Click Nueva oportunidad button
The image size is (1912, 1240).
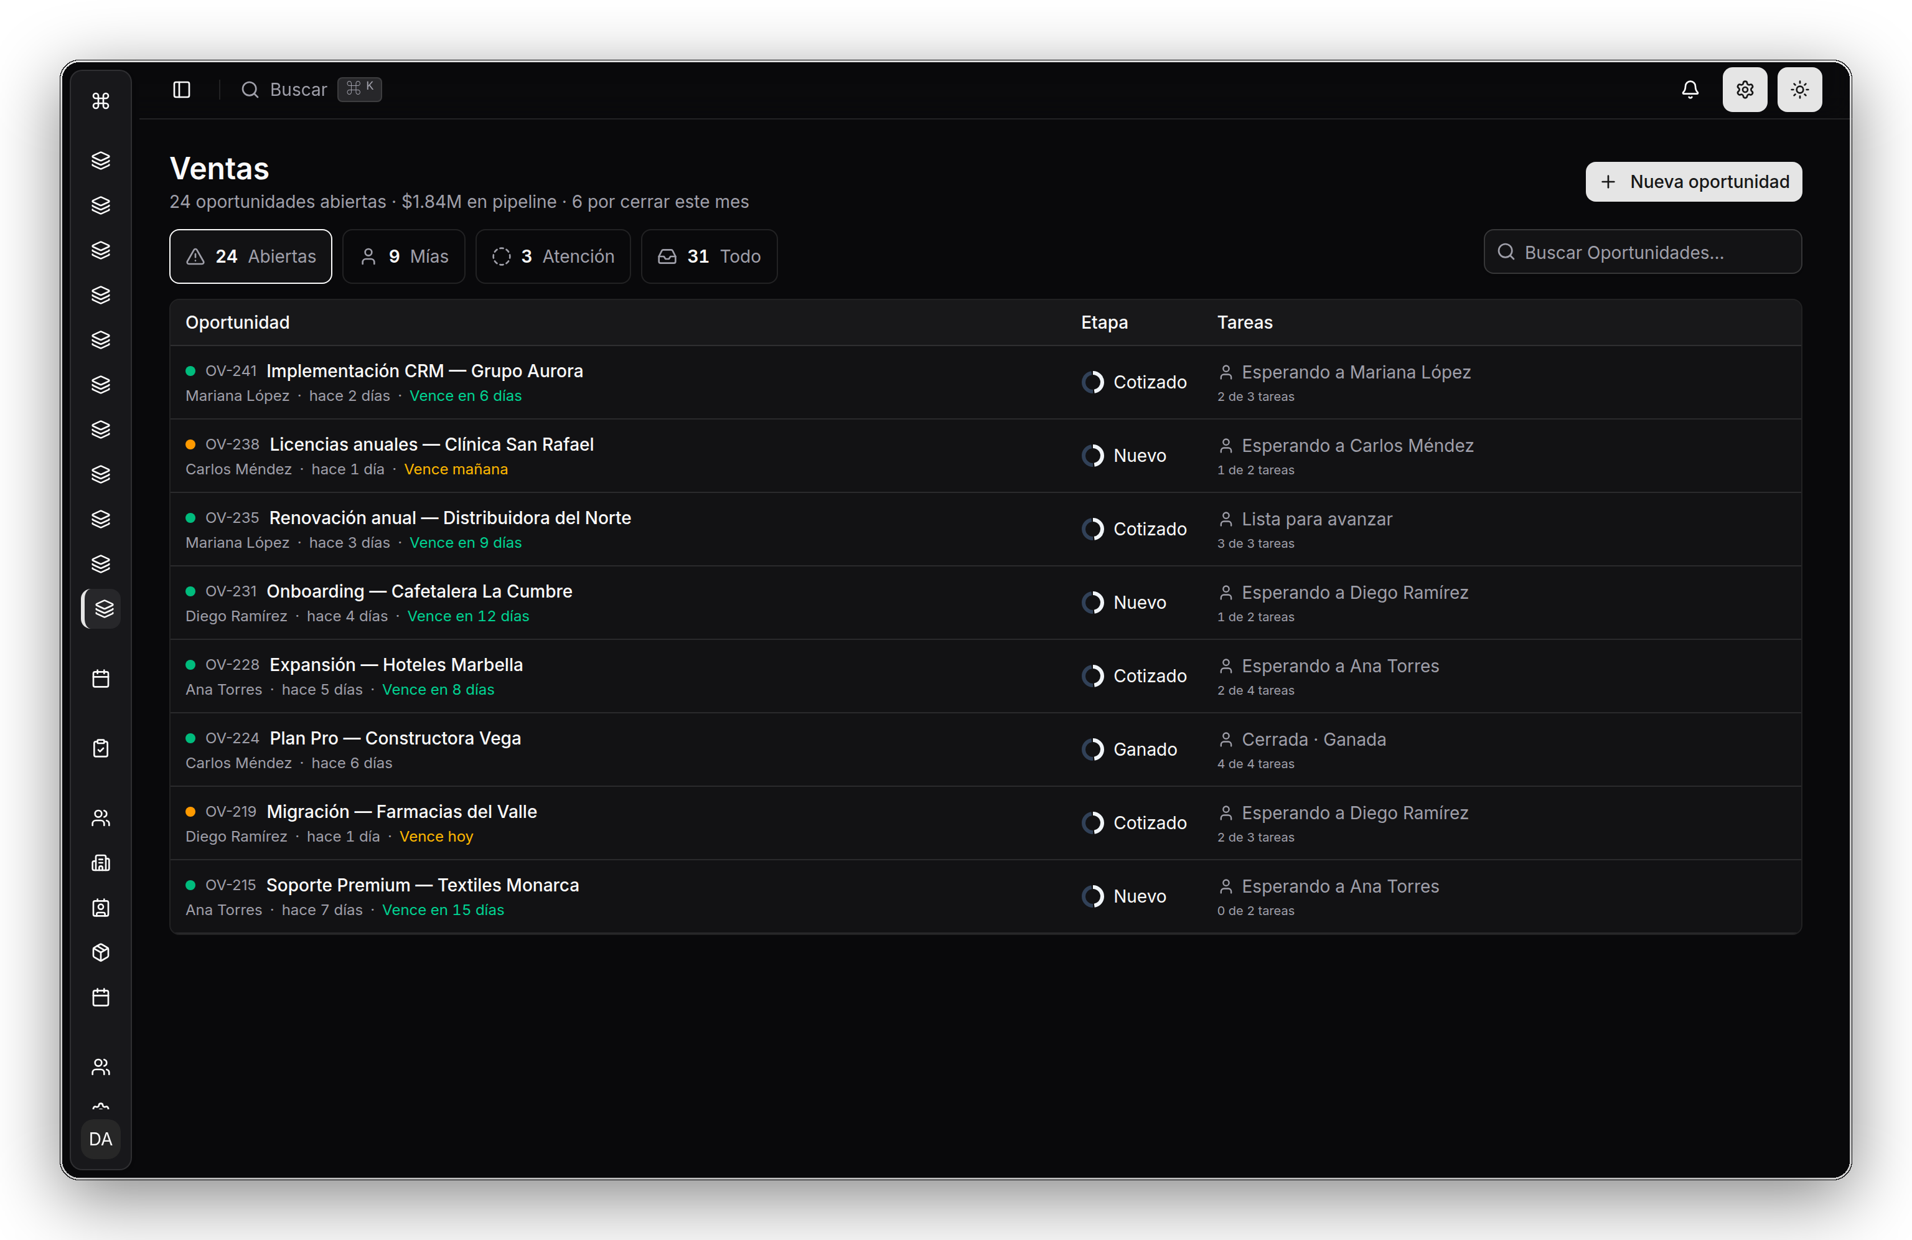pyautogui.click(x=1694, y=182)
